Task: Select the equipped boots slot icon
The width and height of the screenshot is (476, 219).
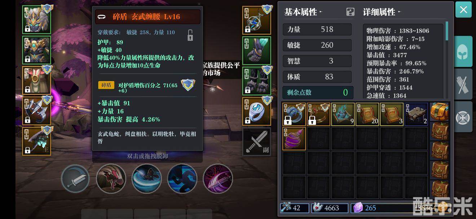Action: pyautogui.click(x=256, y=81)
